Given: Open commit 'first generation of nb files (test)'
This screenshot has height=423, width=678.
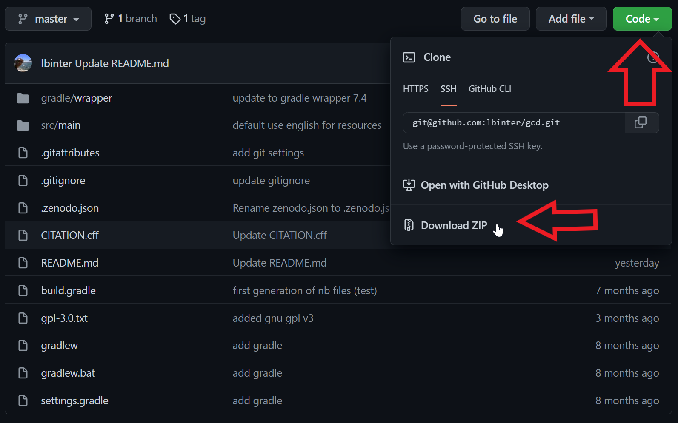Looking at the screenshot, I should tap(305, 290).
